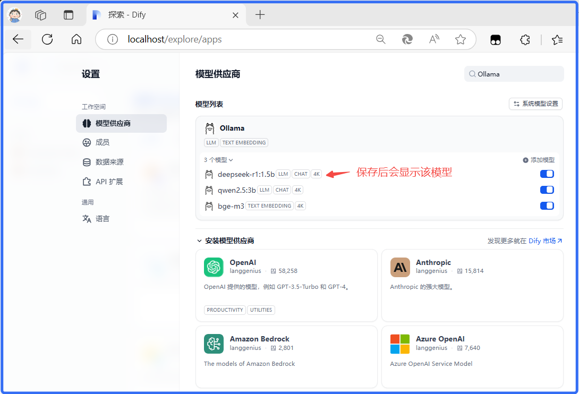Click the deepseek-r1:1.5b model icon
Screen dimensions: 579x394
[209, 174]
